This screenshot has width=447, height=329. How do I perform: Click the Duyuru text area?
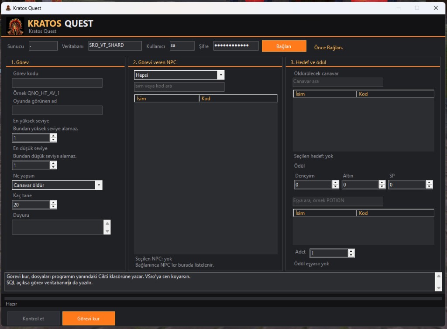point(58,227)
